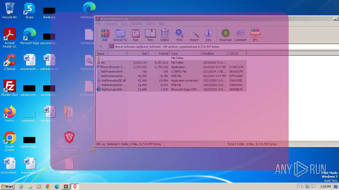Open the archive Comment tool
The width and height of the screenshot is (339, 190).
(x=240, y=35)
